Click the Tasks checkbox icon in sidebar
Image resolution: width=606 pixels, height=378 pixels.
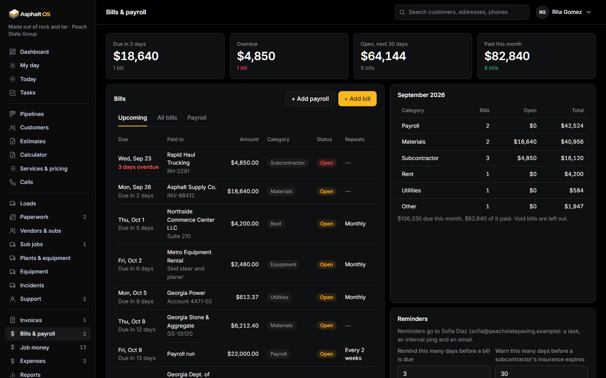pos(13,93)
